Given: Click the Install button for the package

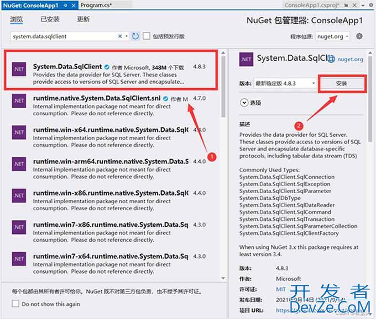Looking at the screenshot, I should coord(342,83).
